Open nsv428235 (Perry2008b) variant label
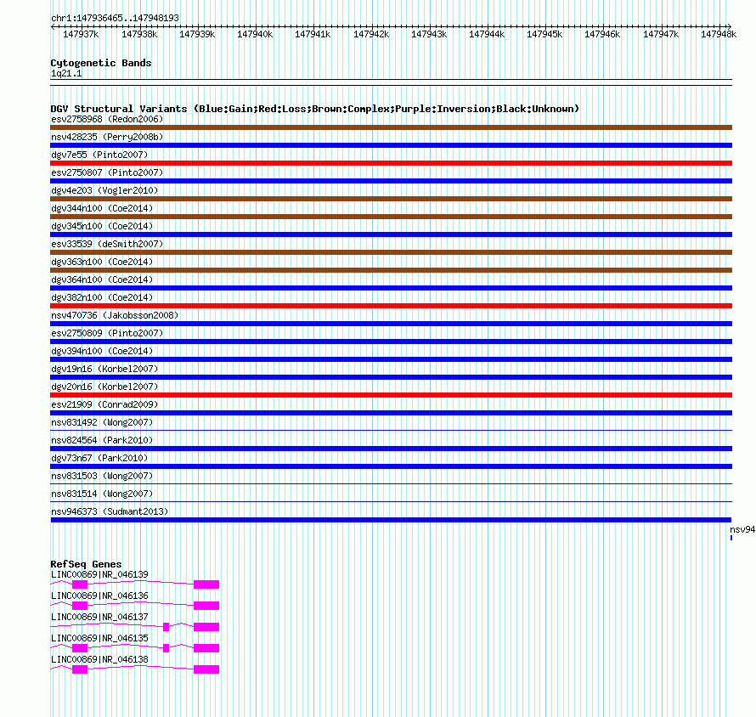This screenshot has height=717, width=756. pyautogui.click(x=107, y=137)
